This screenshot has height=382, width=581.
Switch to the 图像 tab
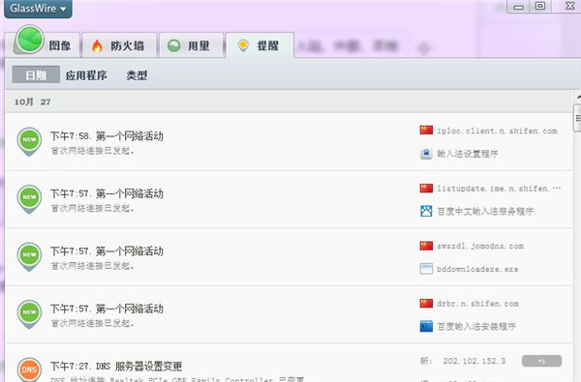(x=46, y=45)
